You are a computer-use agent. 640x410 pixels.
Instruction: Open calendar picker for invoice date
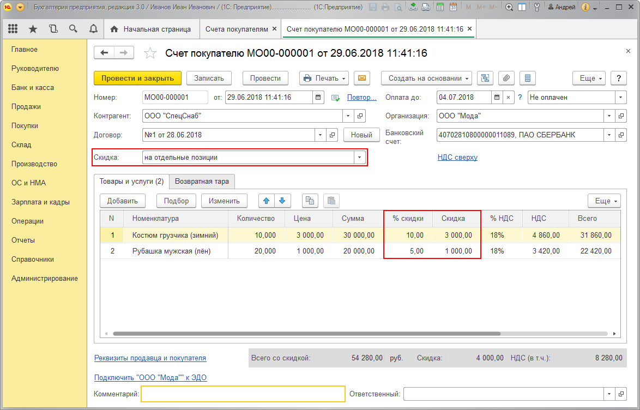318,97
